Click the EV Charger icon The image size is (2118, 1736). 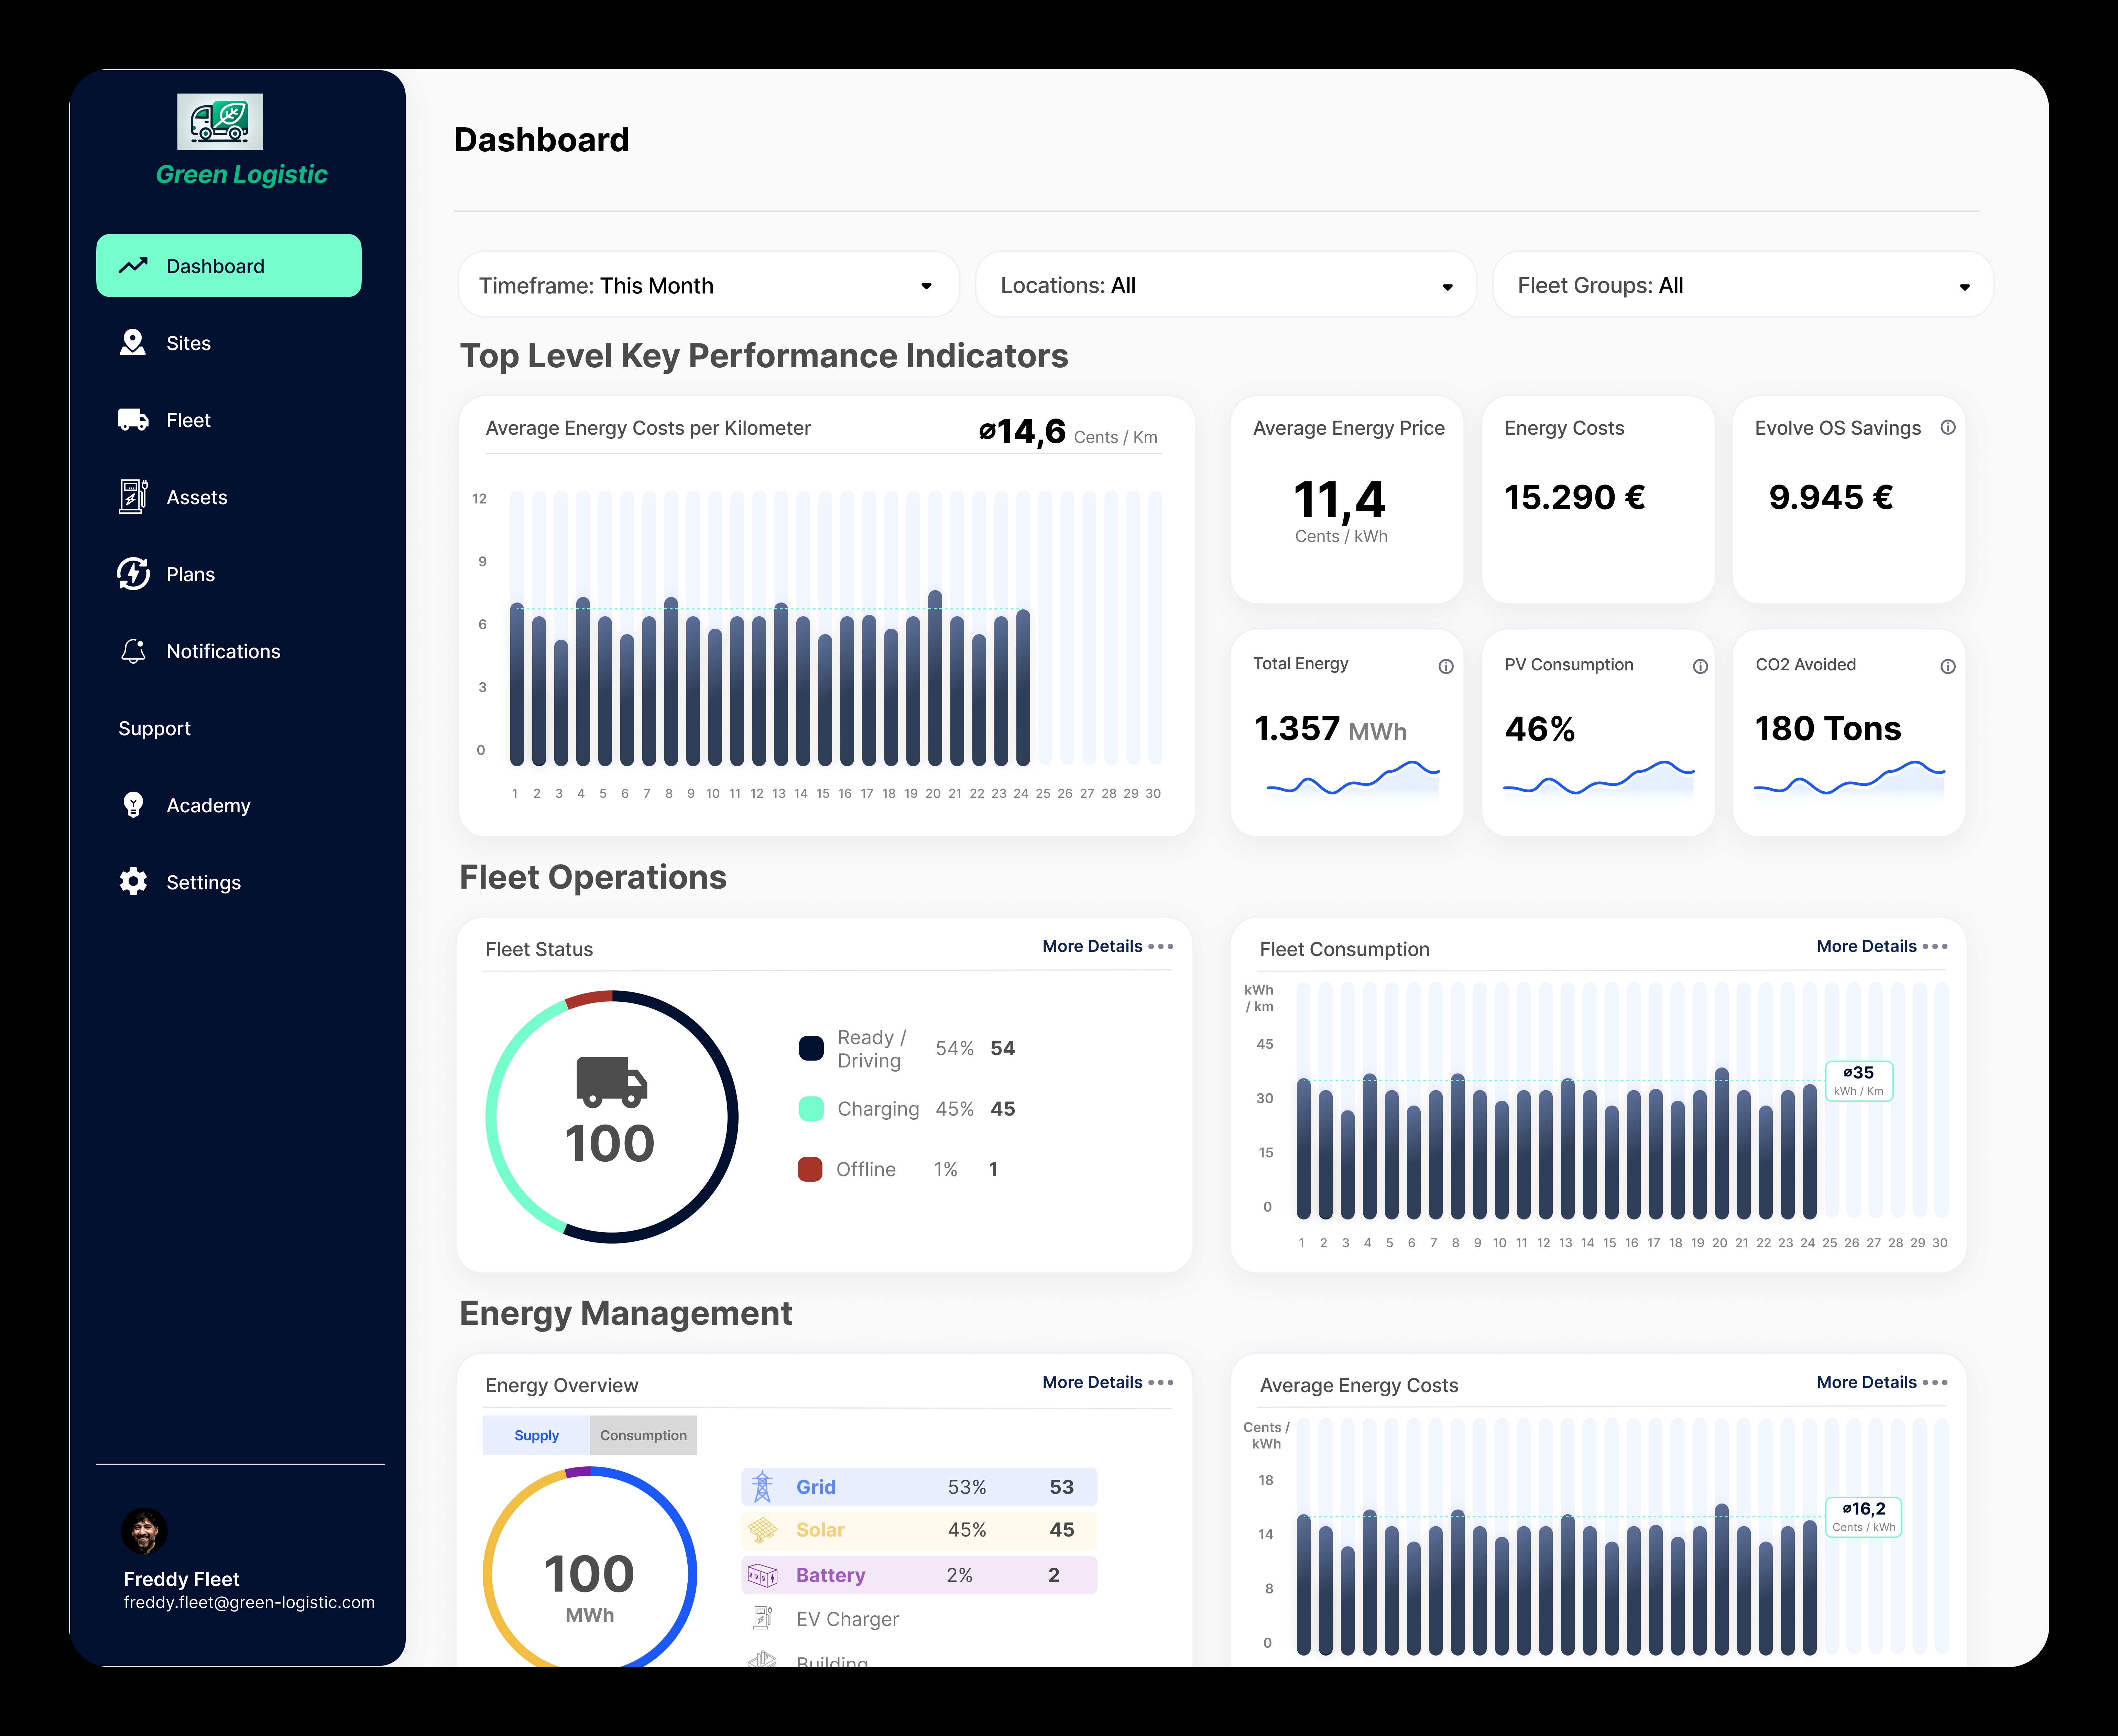pos(763,1618)
